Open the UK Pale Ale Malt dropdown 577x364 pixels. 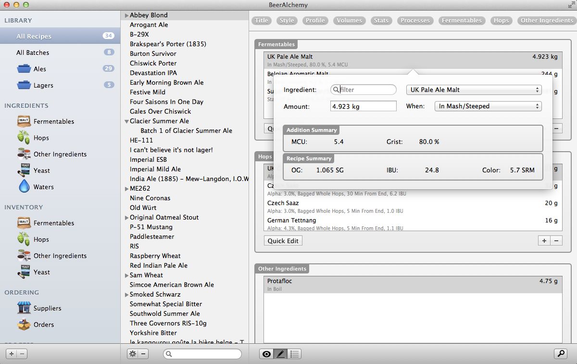point(474,90)
